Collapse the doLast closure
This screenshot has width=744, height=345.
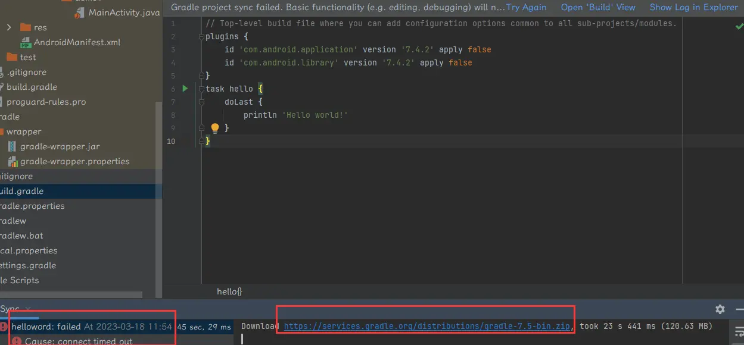(x=201, y=102)
